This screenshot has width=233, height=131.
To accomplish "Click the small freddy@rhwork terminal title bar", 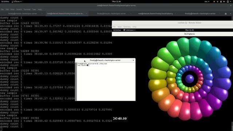I will 105,60.
